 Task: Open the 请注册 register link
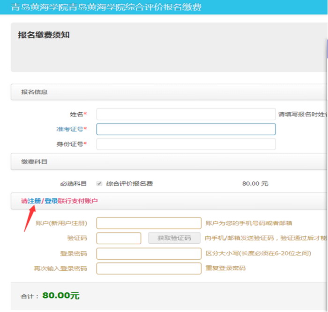(x=31, y=201)
